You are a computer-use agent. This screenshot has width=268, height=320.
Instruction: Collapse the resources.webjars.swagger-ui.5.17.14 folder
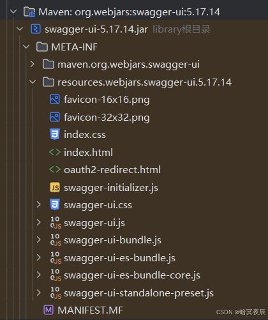(33, 82)
